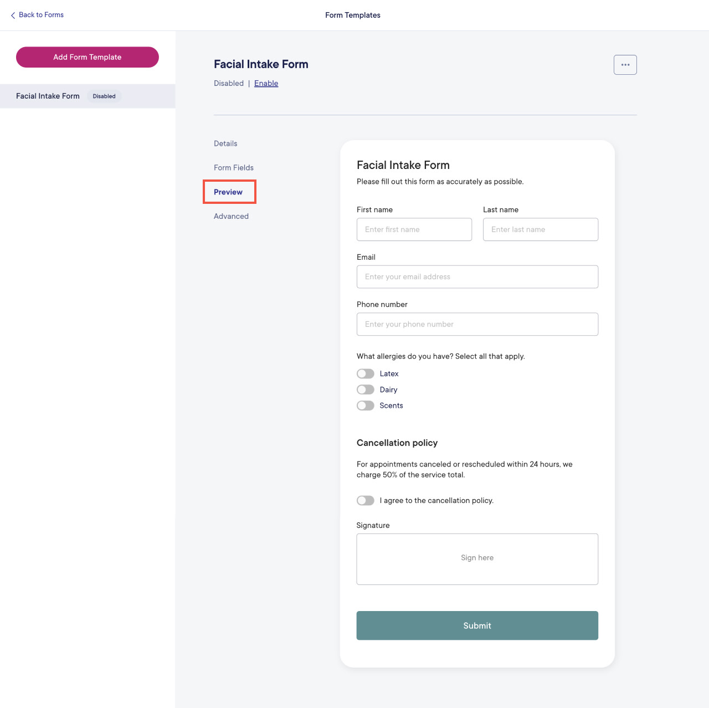Enable the Dairy allergy option

pyautogui.click(x=365, y=389)
